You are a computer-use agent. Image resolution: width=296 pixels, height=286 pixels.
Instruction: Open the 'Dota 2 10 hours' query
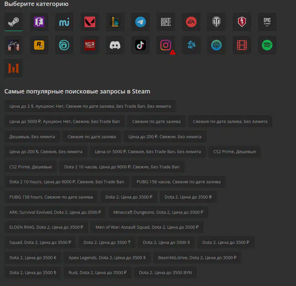pos(67,182)
